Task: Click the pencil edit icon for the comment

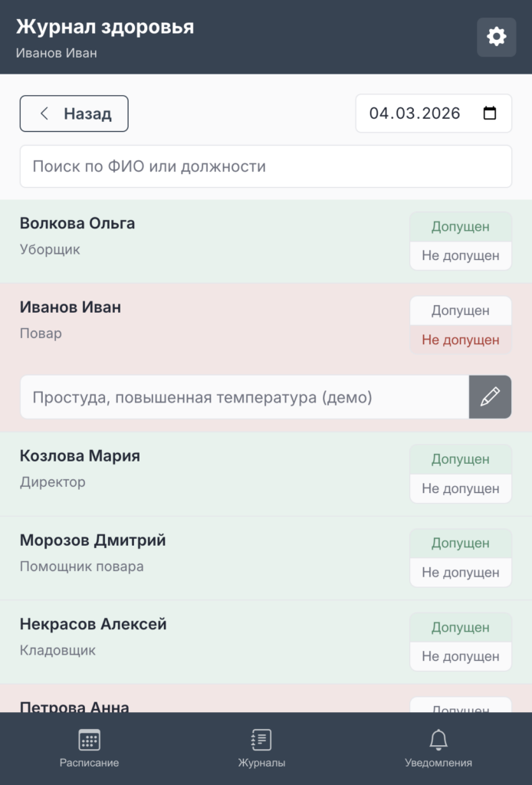Action: coord(490,397)
